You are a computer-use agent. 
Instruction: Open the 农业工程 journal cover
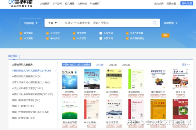tap(180, 79)
